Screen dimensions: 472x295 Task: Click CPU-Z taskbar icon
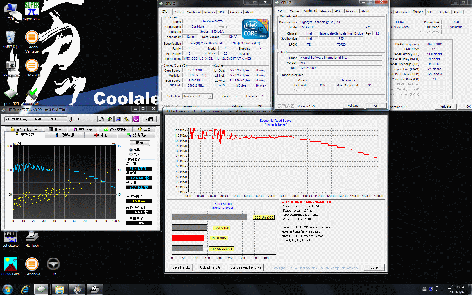(x=42, y=289)
